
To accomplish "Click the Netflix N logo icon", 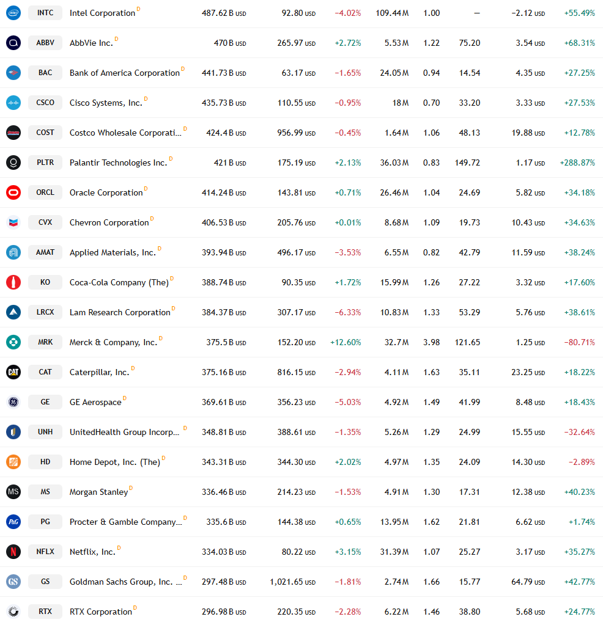I will pyautogui.click(x=13, y=552).
